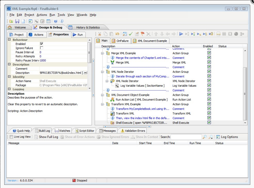
Task: Click the Pause icon in action toolbar
Action: click(x=224, y=34)
